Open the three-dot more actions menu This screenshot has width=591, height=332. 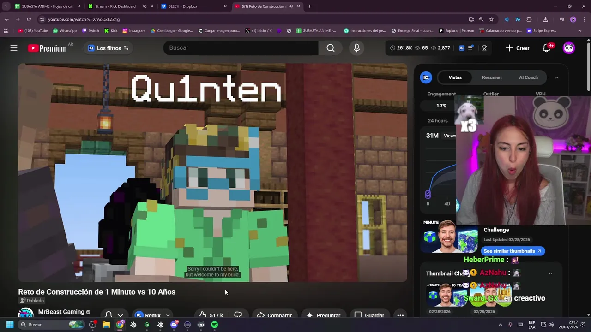400,315
